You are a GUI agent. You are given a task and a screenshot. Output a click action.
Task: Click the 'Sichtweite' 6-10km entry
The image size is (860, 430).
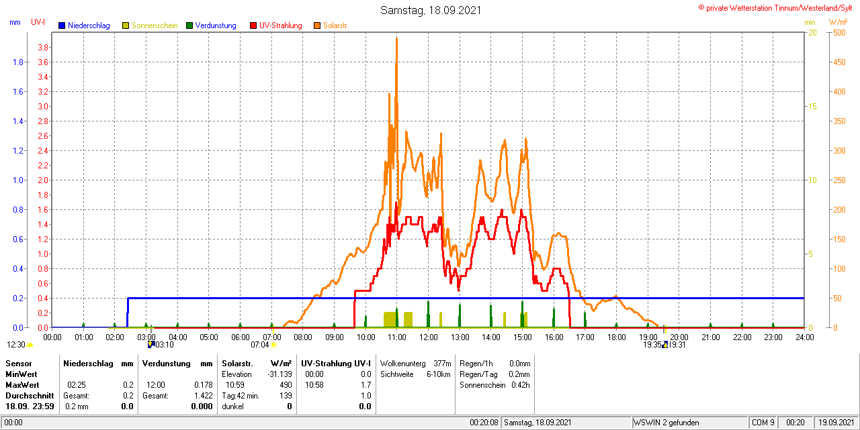(415, 374)
